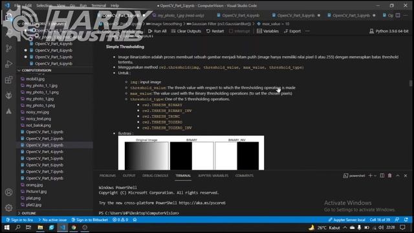The height and width of the screenshot is (233, 414).
Task: Click threshold illustration image in notebook
Action: (x=191, y=153)
